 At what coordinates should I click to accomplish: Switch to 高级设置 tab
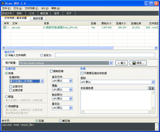(x=38, y=18)
